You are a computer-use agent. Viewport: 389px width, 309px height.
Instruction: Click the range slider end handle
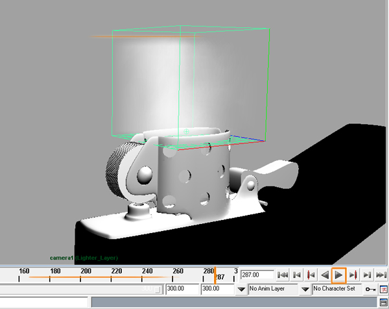pos(158,290)
